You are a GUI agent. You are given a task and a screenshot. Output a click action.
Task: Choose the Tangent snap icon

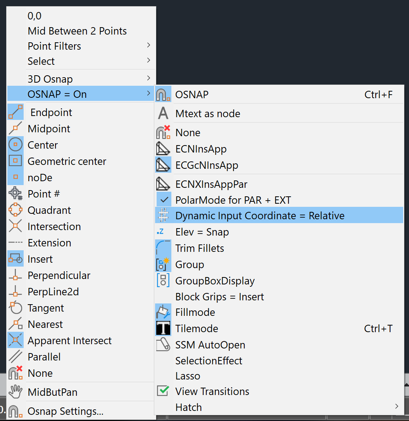point(16,308)
